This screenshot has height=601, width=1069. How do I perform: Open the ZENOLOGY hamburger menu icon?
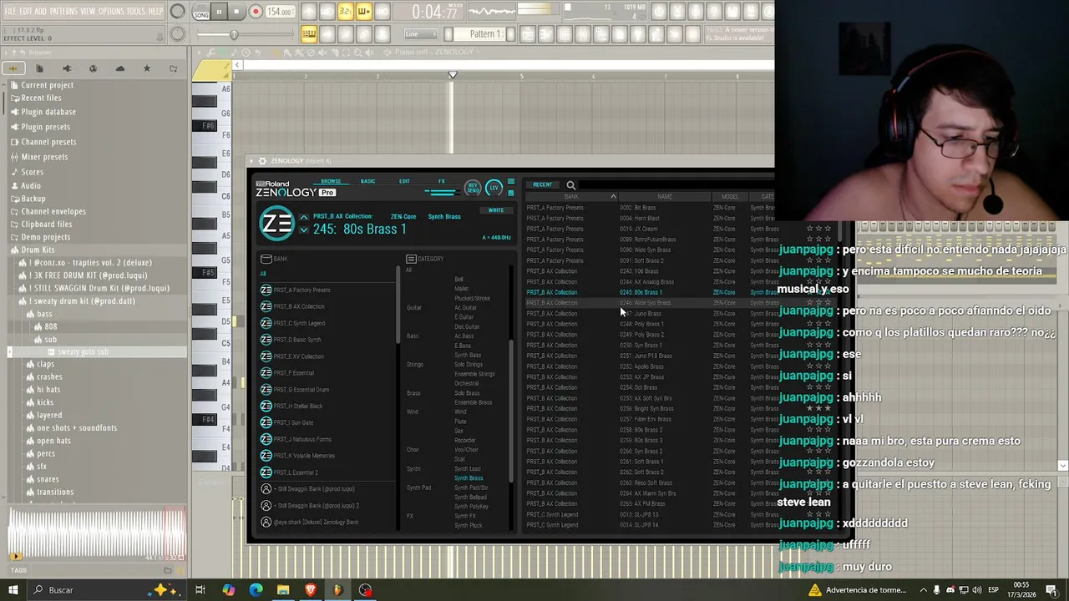point(511,181)
